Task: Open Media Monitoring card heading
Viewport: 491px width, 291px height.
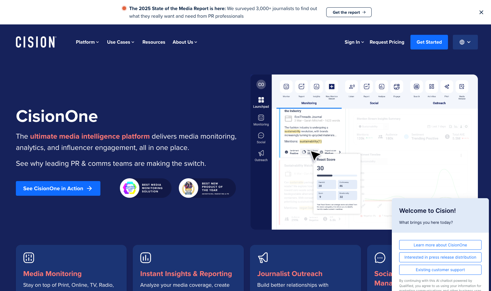Action: pos(52,274)
